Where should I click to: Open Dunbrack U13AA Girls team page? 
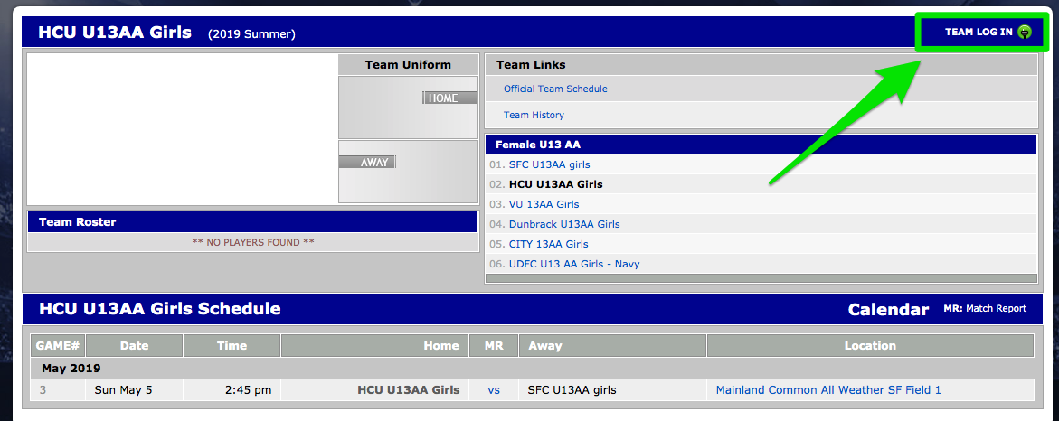coord(564,224)
